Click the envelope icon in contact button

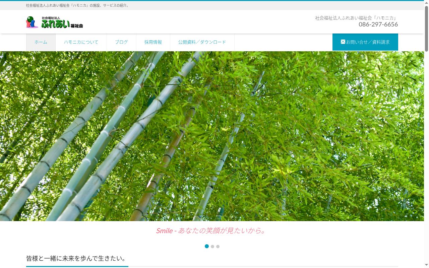343,42
